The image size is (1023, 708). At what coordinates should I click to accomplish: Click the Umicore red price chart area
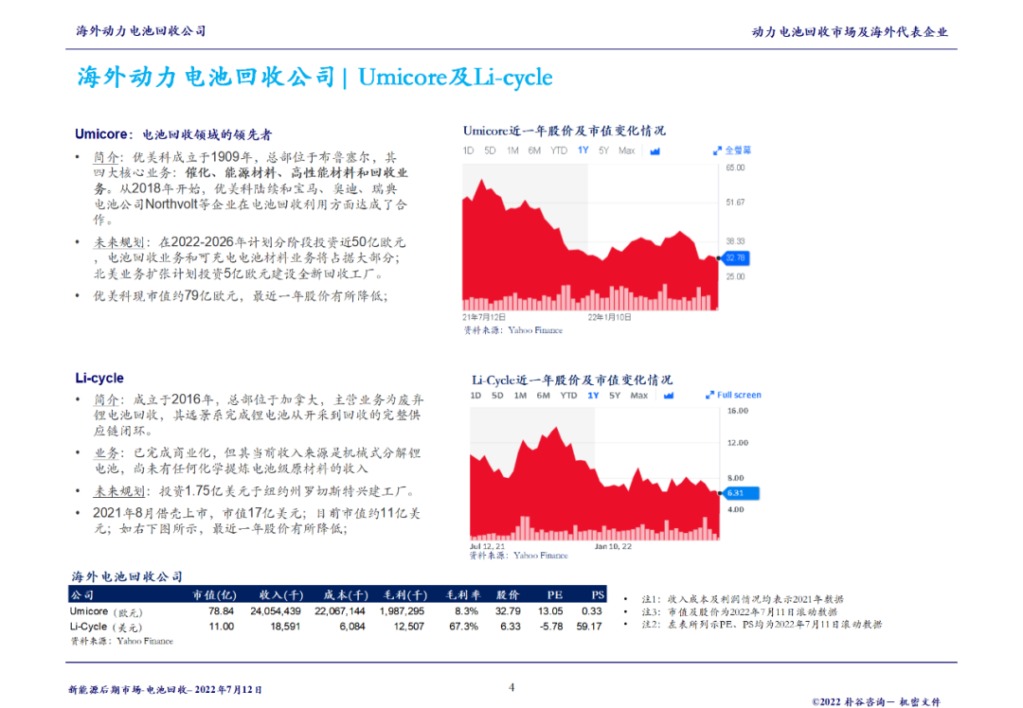(x=590, y=244)
